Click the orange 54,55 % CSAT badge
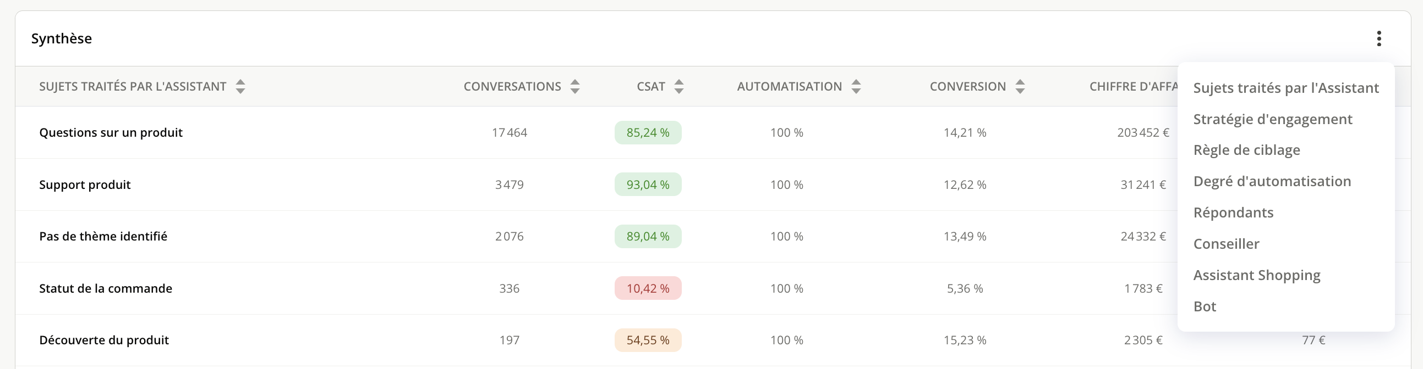This screenshot has width=1423, height=369. [x=648, y=340]
